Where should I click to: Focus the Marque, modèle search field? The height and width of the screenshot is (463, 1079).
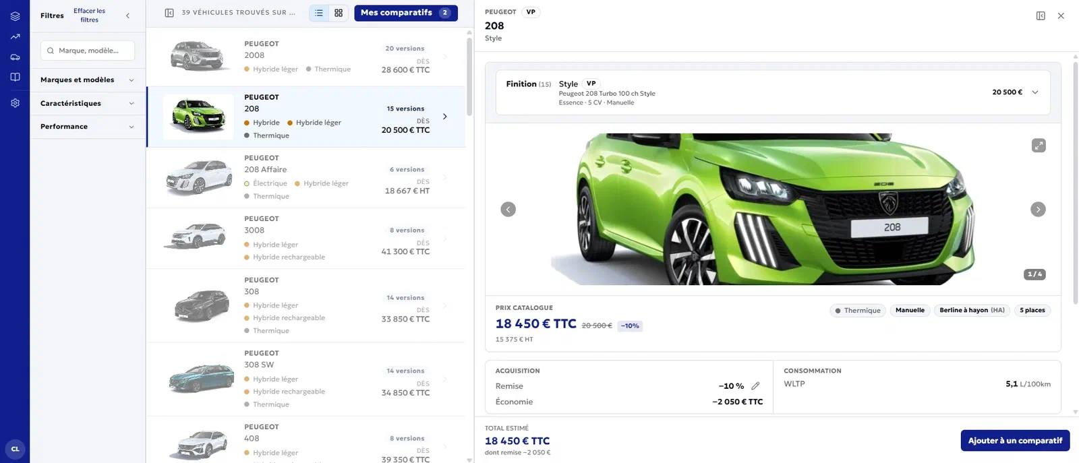coord(88,51)
